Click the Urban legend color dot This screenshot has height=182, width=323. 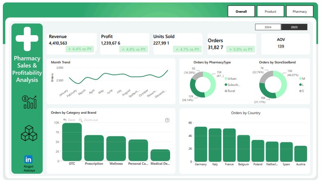(x=226, y=79)
